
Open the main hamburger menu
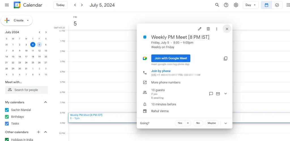[7, 5]
